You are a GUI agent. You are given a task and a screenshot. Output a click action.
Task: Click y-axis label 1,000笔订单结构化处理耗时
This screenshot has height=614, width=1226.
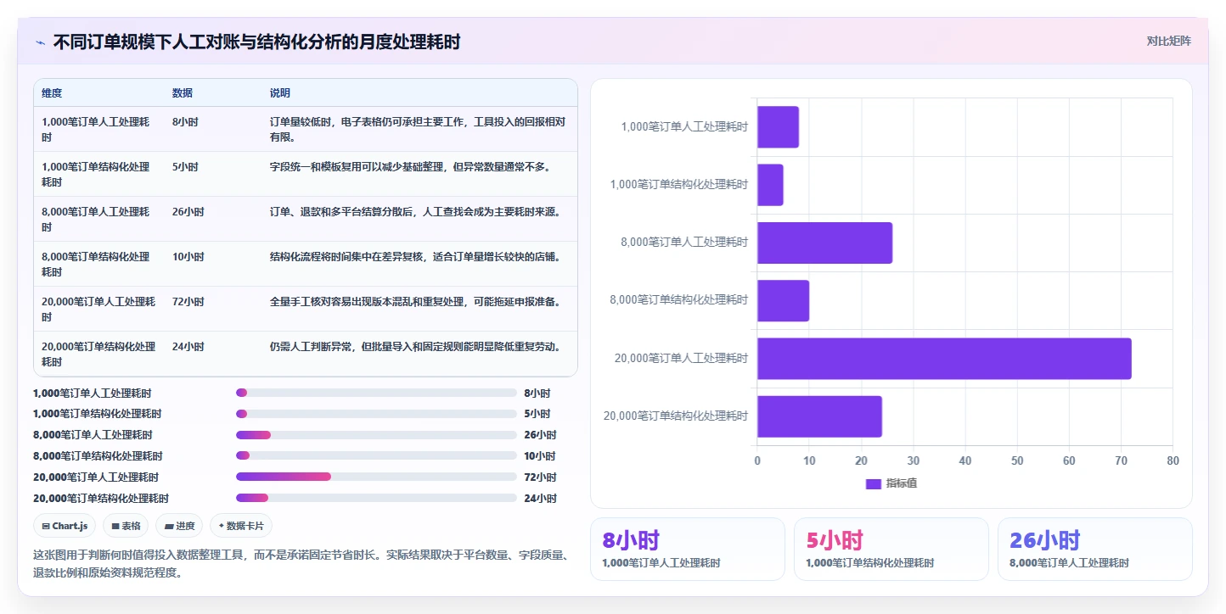(679, 185)
